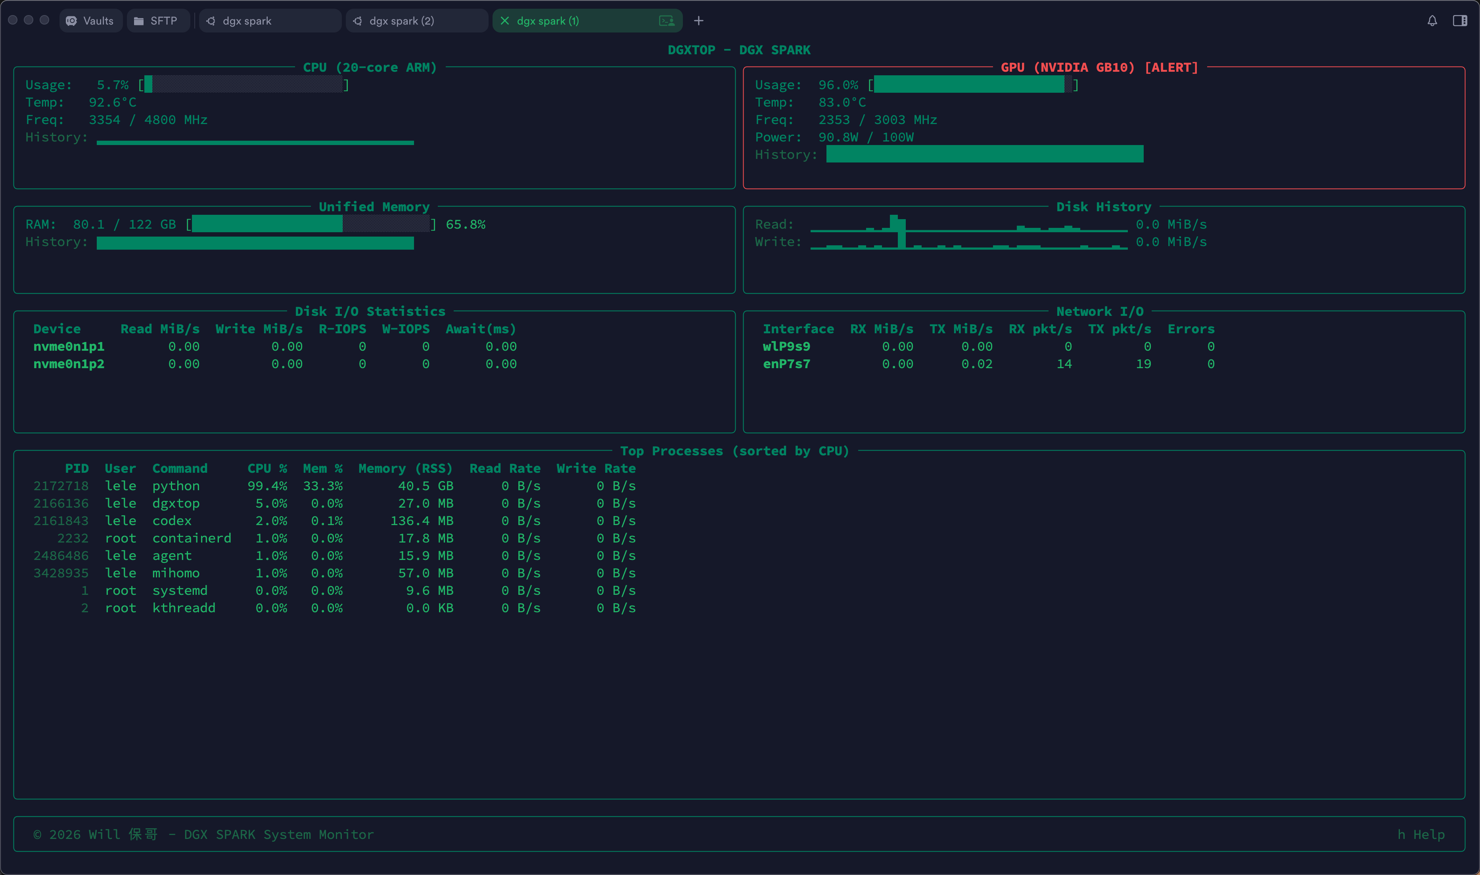Click the DGXTOP – DGX SPARK title
The width and height of the screenshot is (1480, 875).
coord(738,50)
